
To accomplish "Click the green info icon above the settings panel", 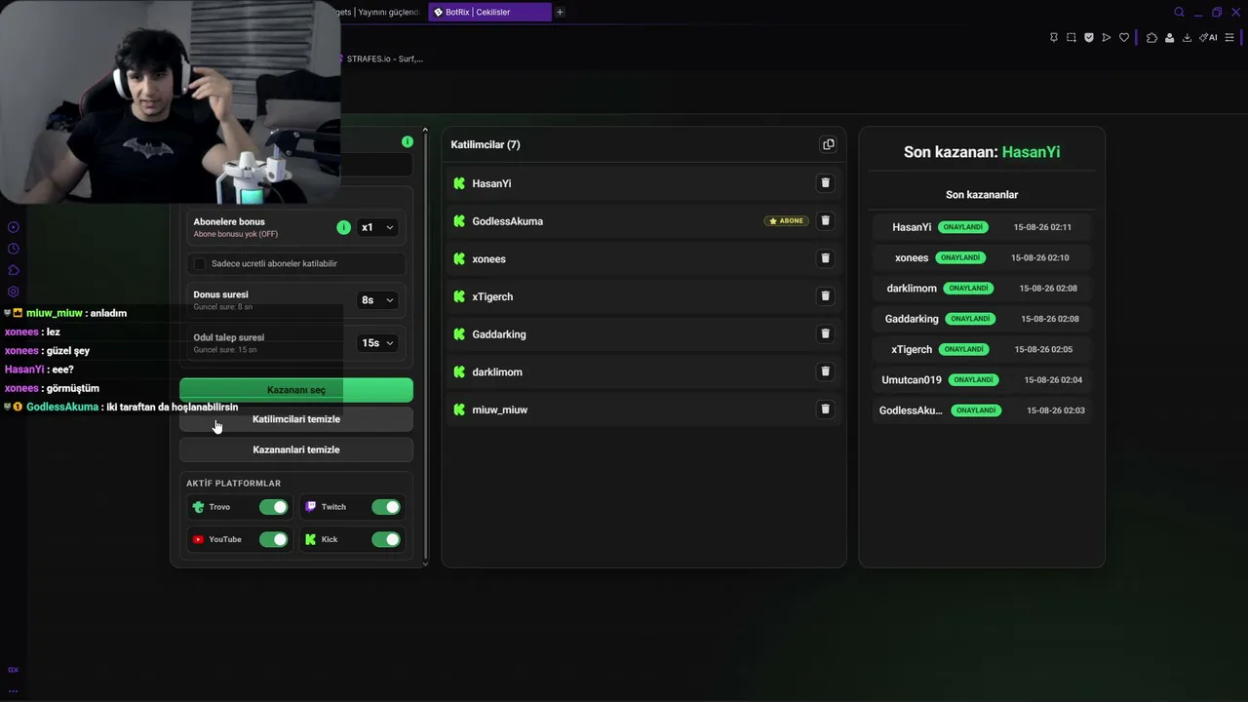I will click(408, 141).
